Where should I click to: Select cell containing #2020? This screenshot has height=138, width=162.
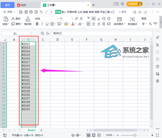(29, 73)
